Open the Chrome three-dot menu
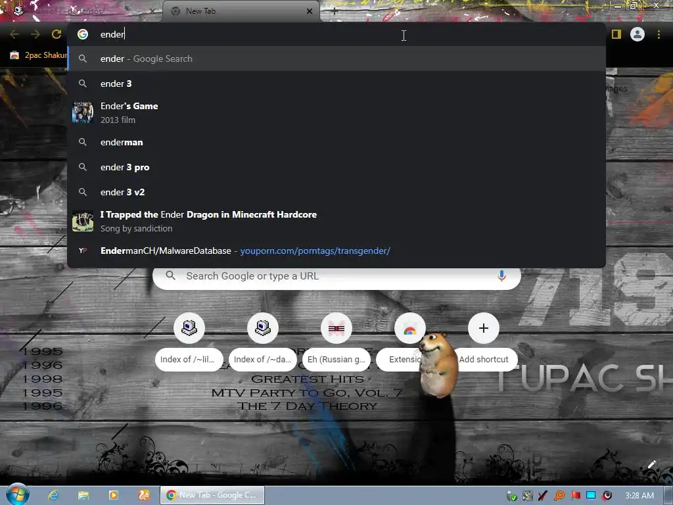Screen dimensions: 673x505 point(659,34)
